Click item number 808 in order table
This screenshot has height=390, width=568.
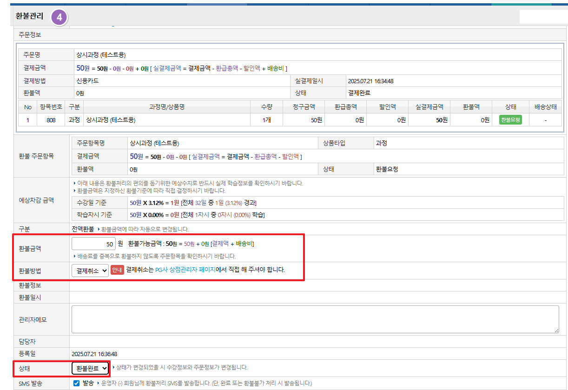pyautogui.click(x=51, y=120)
